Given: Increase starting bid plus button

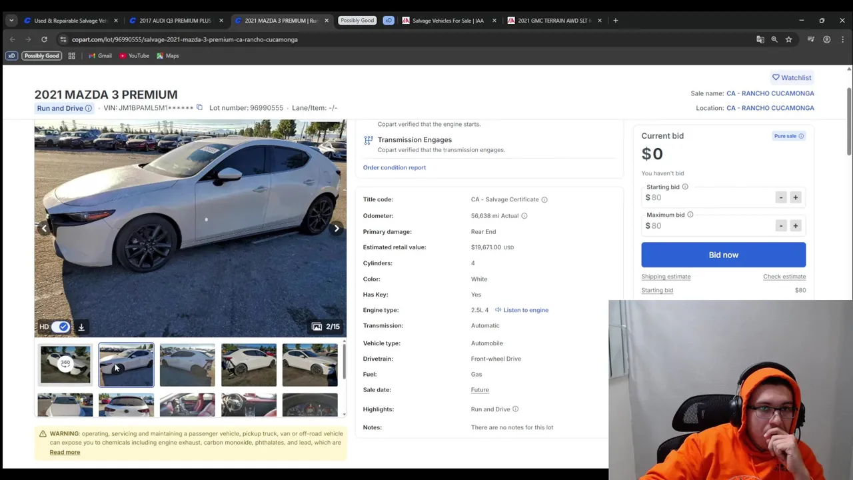Looking at the screenshot, I should [x=795, y=197].
